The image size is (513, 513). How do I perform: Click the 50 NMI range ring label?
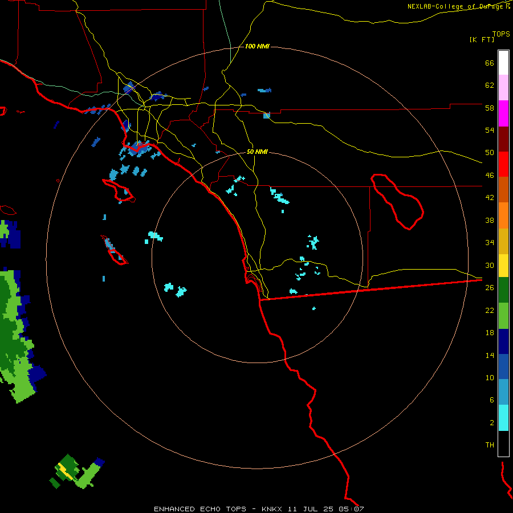point(257,152)
